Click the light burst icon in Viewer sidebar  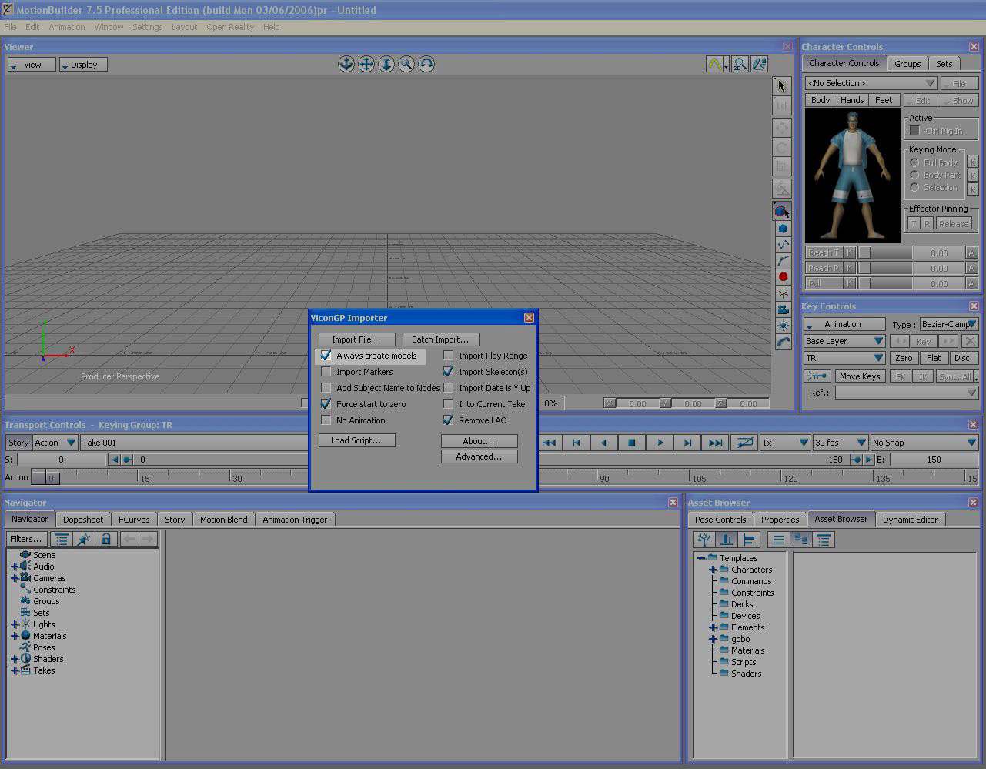click(x=783, y=326)
